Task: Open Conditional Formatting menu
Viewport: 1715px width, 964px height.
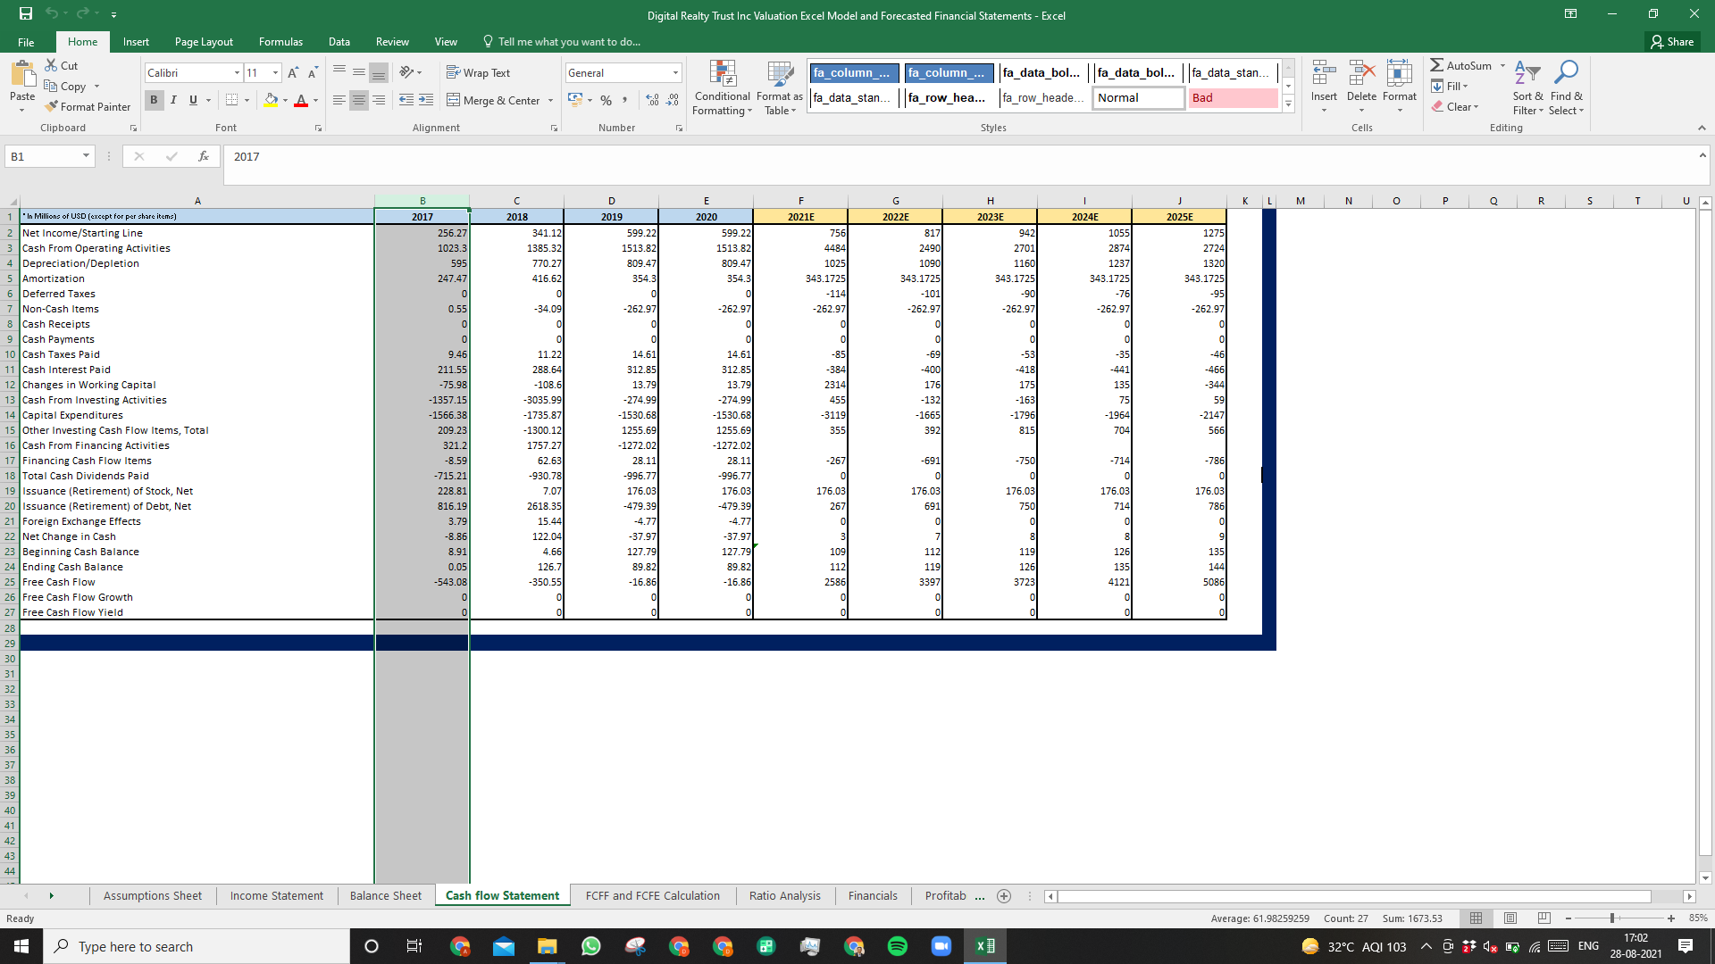Action: tap(722, 87)
